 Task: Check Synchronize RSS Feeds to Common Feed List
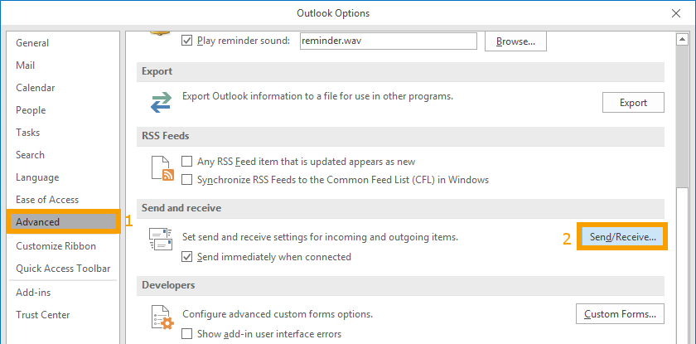(x=187, y=180)
